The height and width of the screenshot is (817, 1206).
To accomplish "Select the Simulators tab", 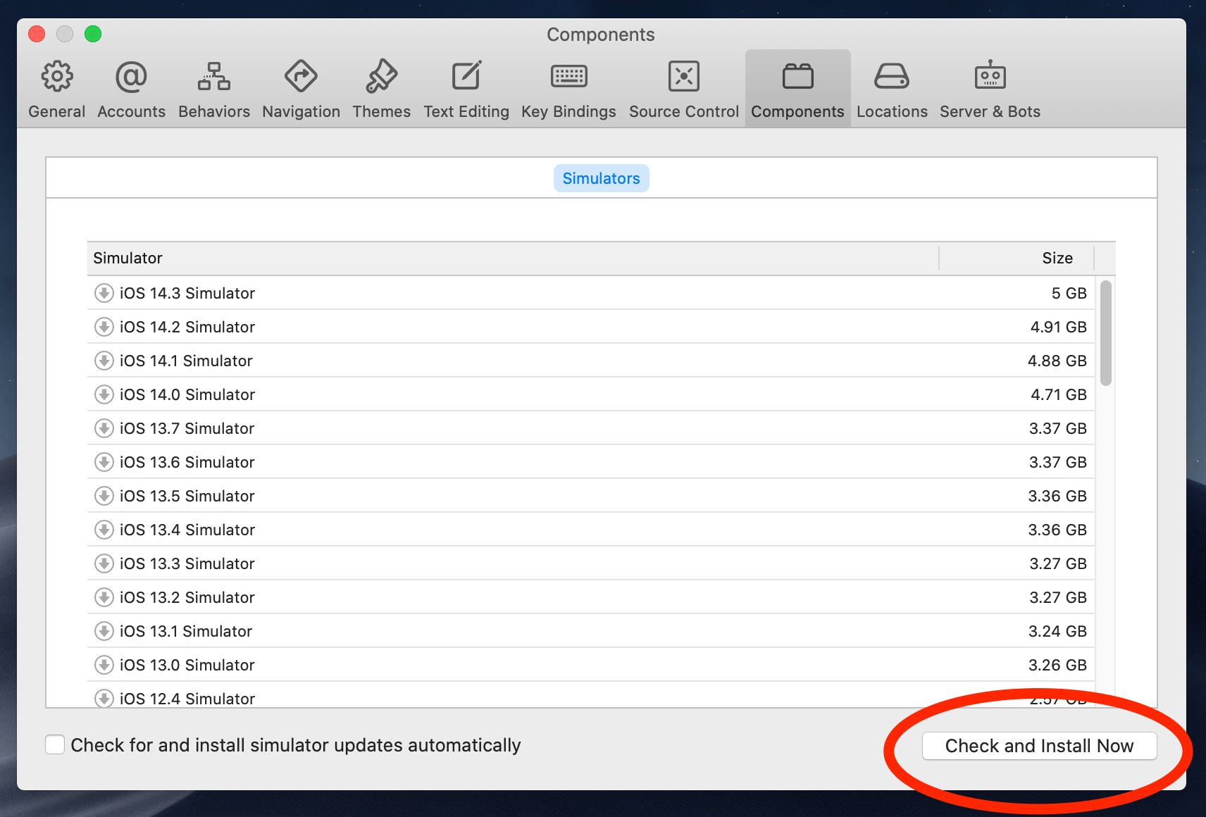I will (602, 178).
